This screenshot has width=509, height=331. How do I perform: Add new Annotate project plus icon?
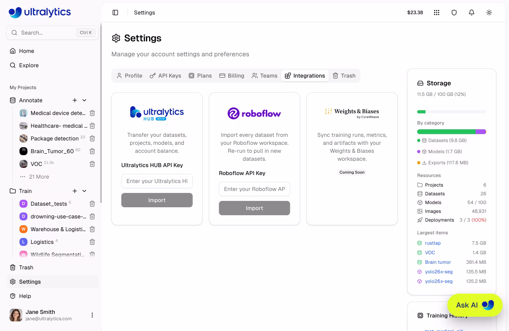point(75,100)
